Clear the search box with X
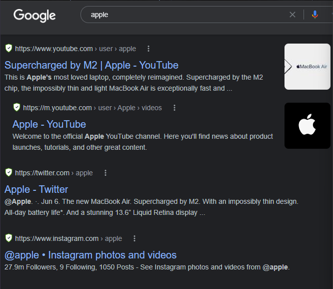This screenshot has height=289, width=333. click(292, 15)
